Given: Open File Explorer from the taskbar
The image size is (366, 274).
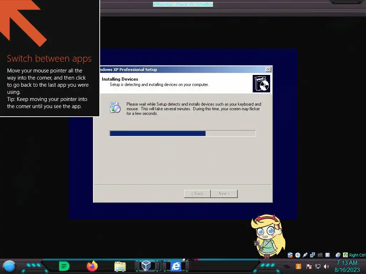Looking at the screenshot, I should tap(120, 267).
